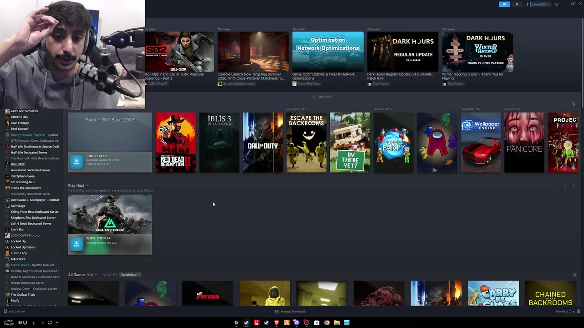Expand the Play Next shelf dropdown
The height and width of the screenshot is (328, 584).
pyautogui.click(x=78, y=185)
